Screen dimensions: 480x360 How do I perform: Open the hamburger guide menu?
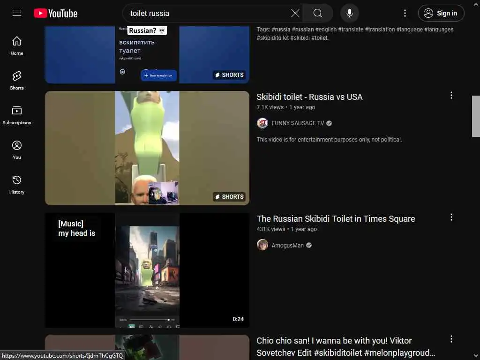pos(17,13)
